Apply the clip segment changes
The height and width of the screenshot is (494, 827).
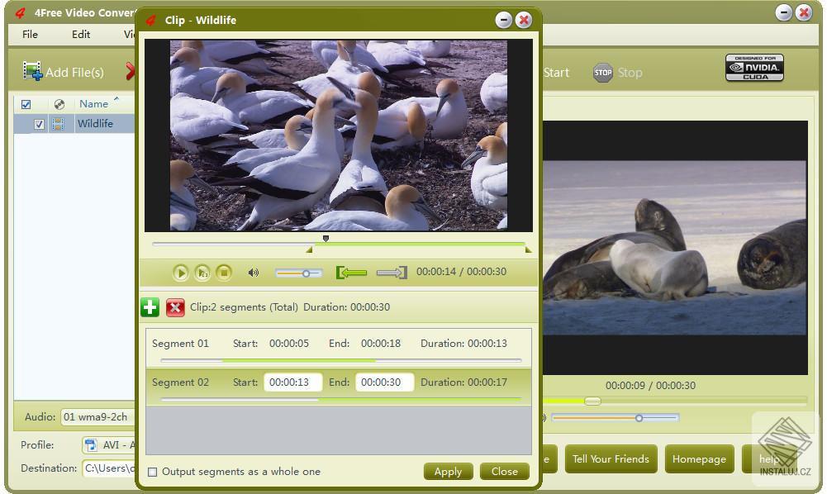(x=448, y=472)
